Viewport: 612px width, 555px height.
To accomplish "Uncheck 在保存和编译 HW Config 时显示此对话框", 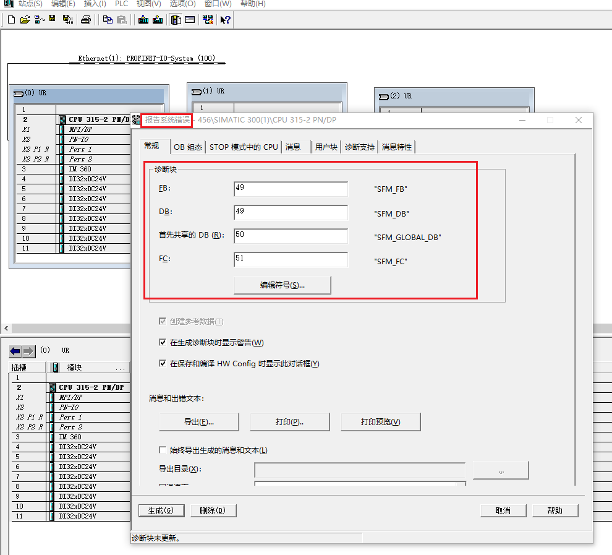I will pyautogui.click(x=163, y=363).
